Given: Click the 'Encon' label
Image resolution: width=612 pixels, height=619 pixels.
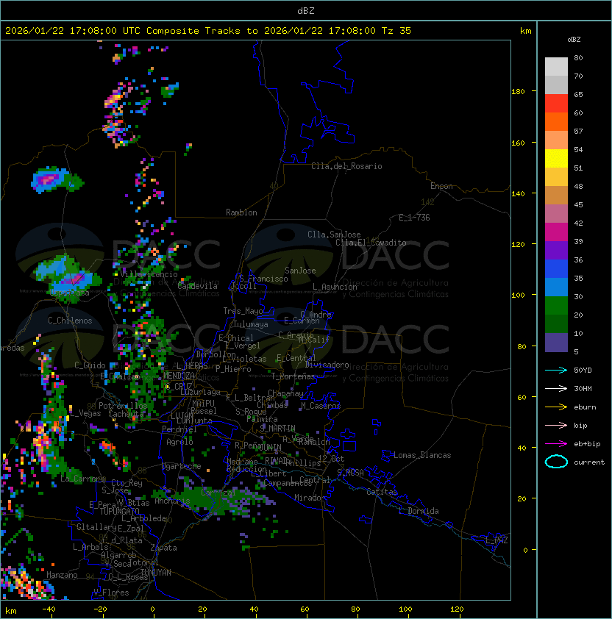Looking at the screenshot, I should 441,186.
